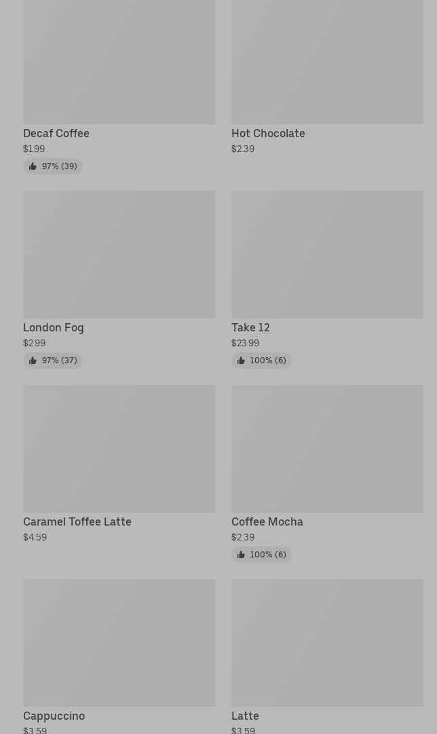Screen dimensions: 437x734
Task: Open the Take 12 item name
Action: [250, 328]
